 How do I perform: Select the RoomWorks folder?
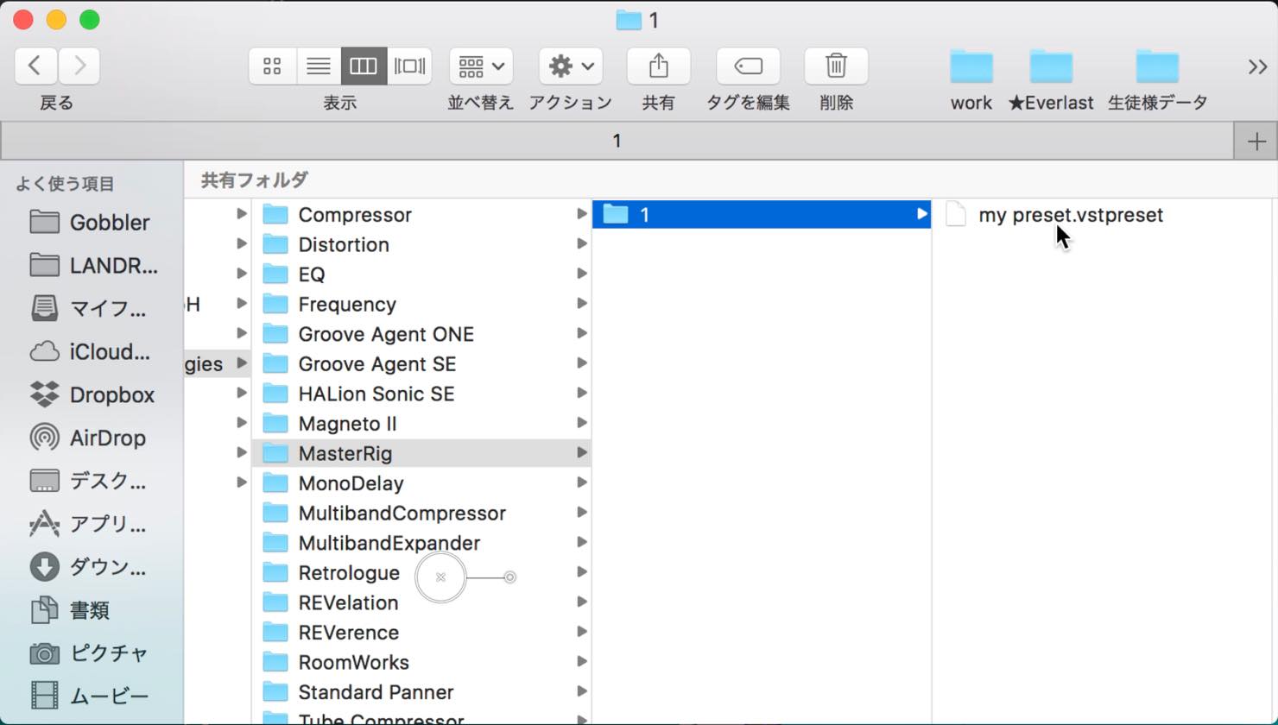pyautogui.click(x=421, y=662)
